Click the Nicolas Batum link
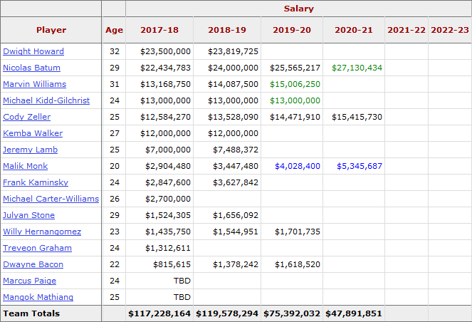 click(31, 68)
